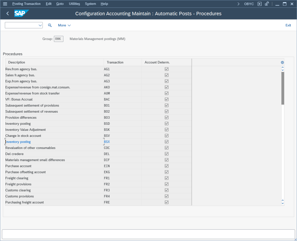This screenshot has width=297, height=241.
Task: Click the vertical scrollbar thumb of table
Action: coord(282,88)
